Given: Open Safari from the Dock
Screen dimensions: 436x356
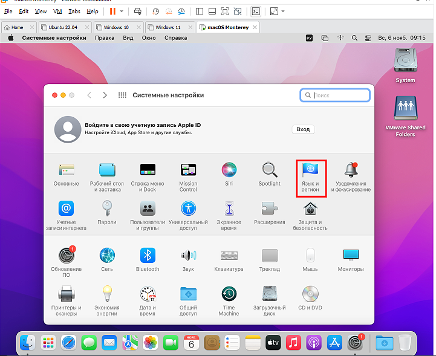Looking at the screenshot, I should [x=69, y=343].
